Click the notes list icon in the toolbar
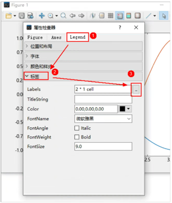The height and width of the screenshot is (203, 172). pos(102,16)
